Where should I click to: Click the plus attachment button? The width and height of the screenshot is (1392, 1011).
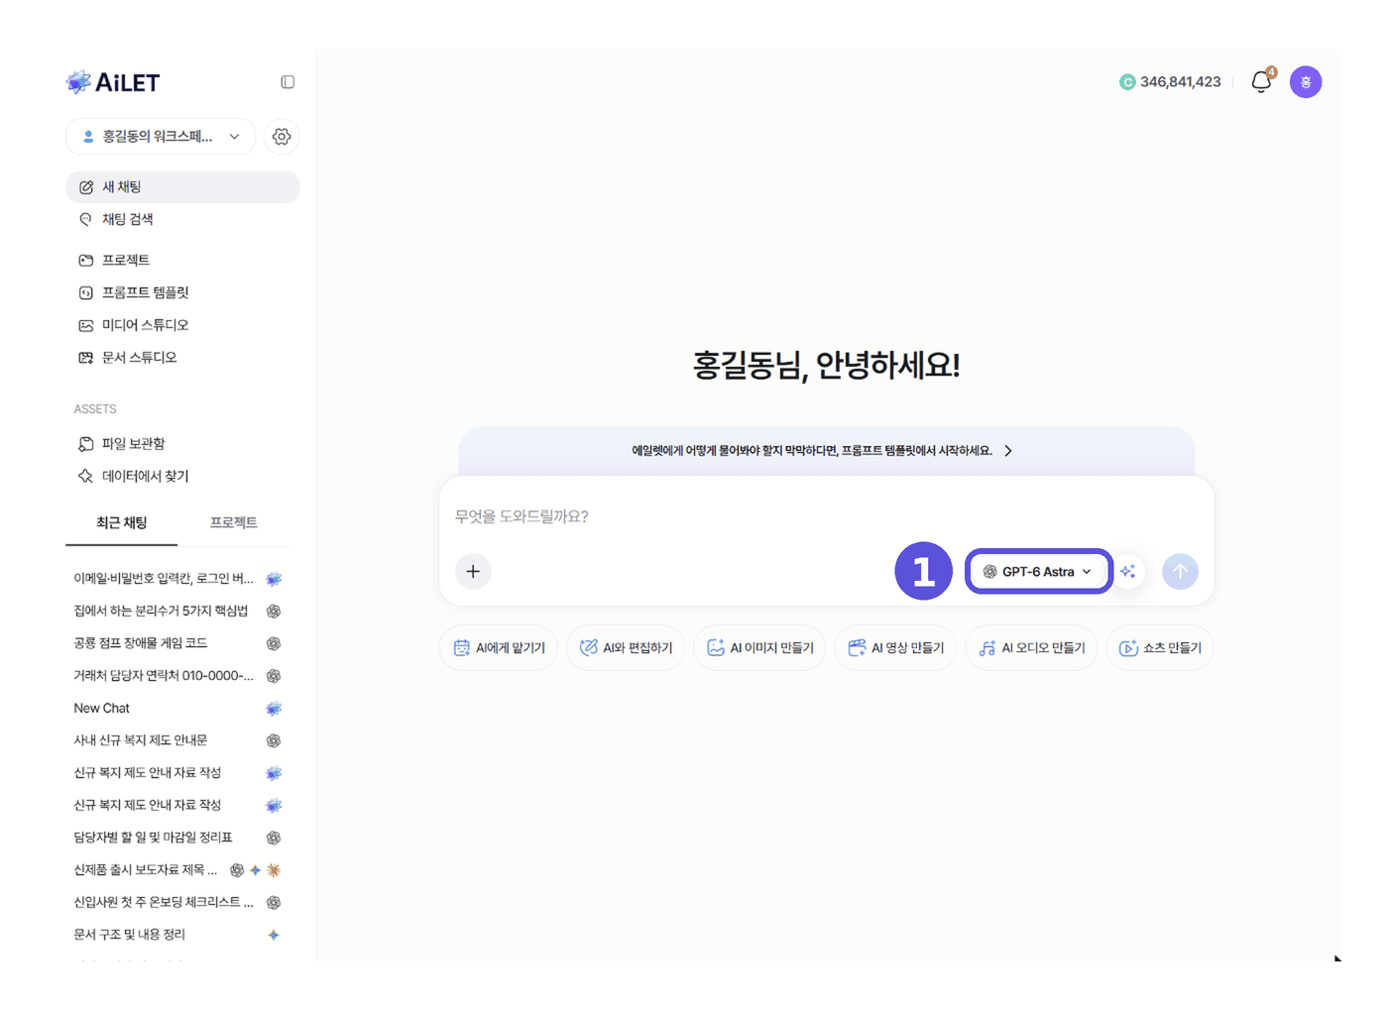tap(473, 572)
